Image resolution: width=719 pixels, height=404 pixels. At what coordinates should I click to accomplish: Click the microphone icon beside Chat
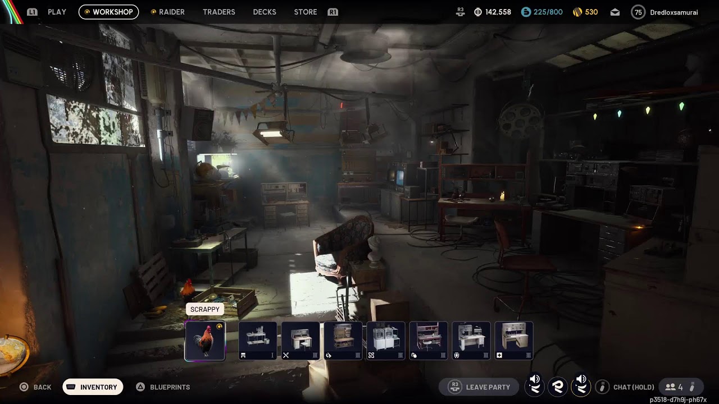coord(602,387)
